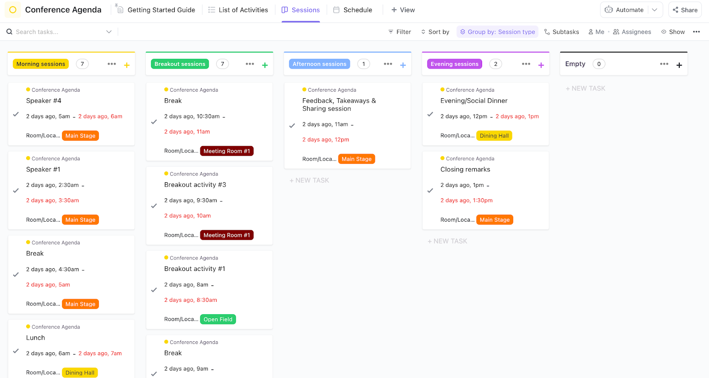Add task to Morning sessions with plus
The width and height of the screenshot is (709, 378).
coord(127,65)
